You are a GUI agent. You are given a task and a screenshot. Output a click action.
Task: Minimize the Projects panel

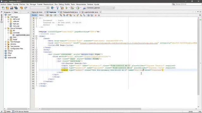click(x=28, y=12)
